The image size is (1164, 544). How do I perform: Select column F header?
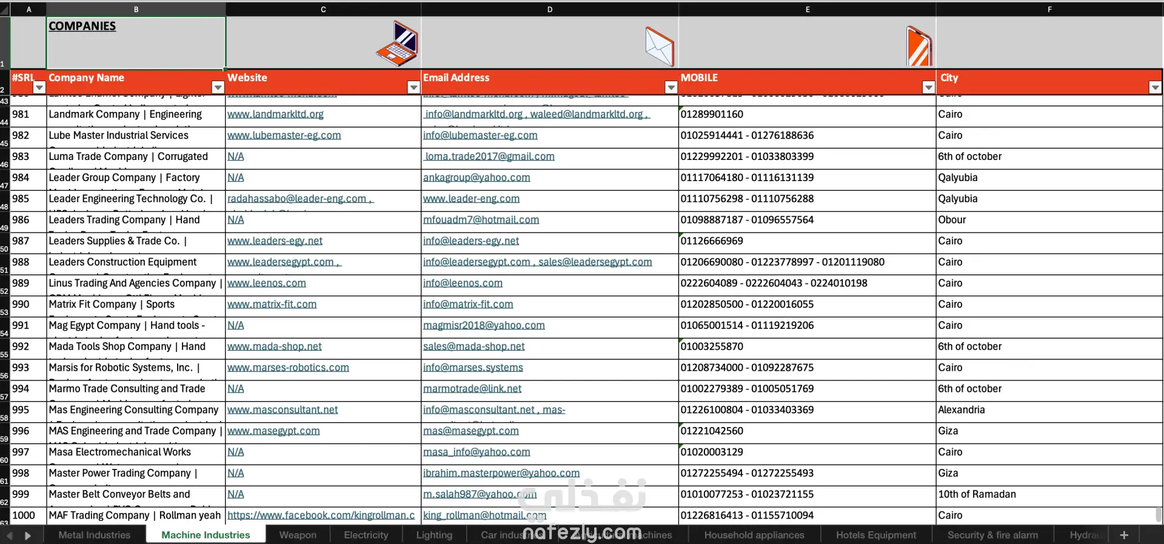point(1049,9)
